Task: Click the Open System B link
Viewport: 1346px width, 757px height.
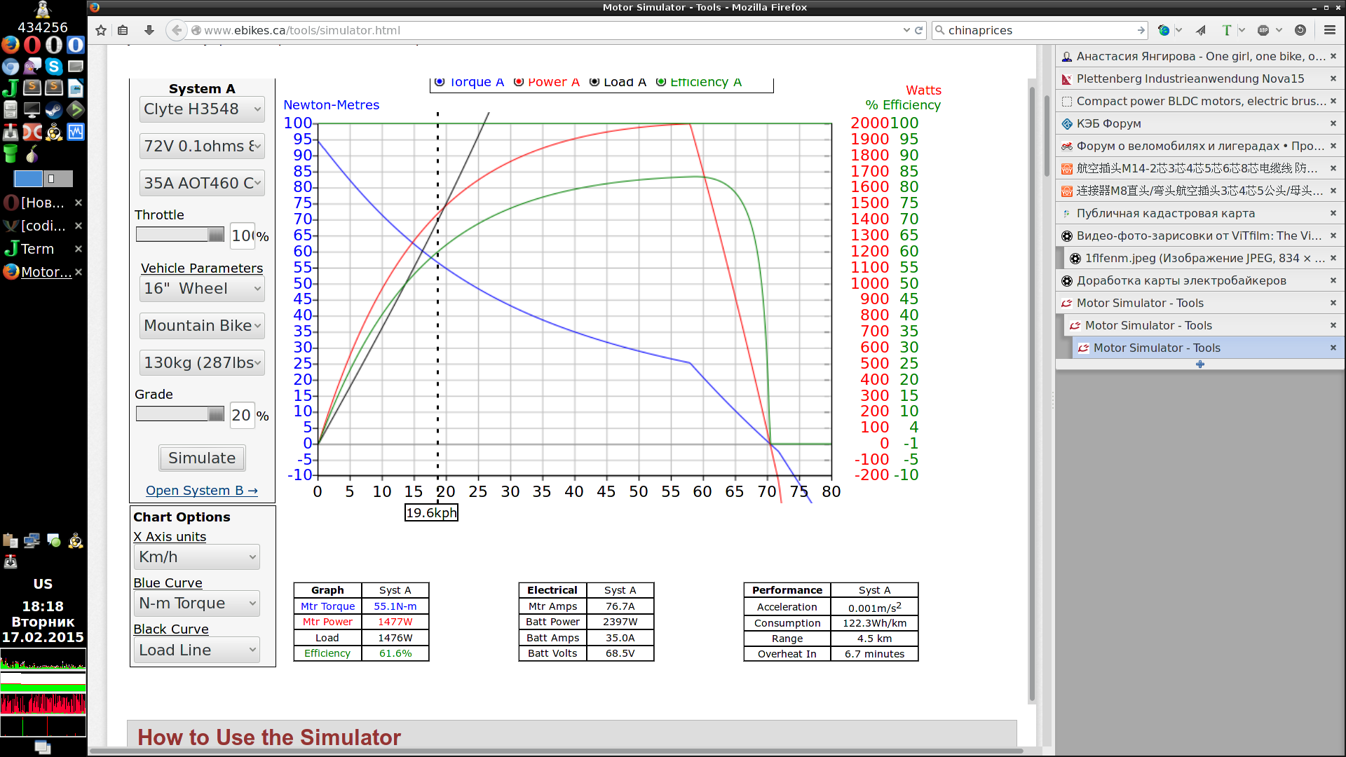Action: point(202,491)
